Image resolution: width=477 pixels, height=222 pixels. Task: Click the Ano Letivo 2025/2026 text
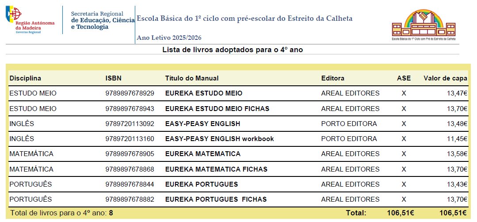(x=169, y=38)
